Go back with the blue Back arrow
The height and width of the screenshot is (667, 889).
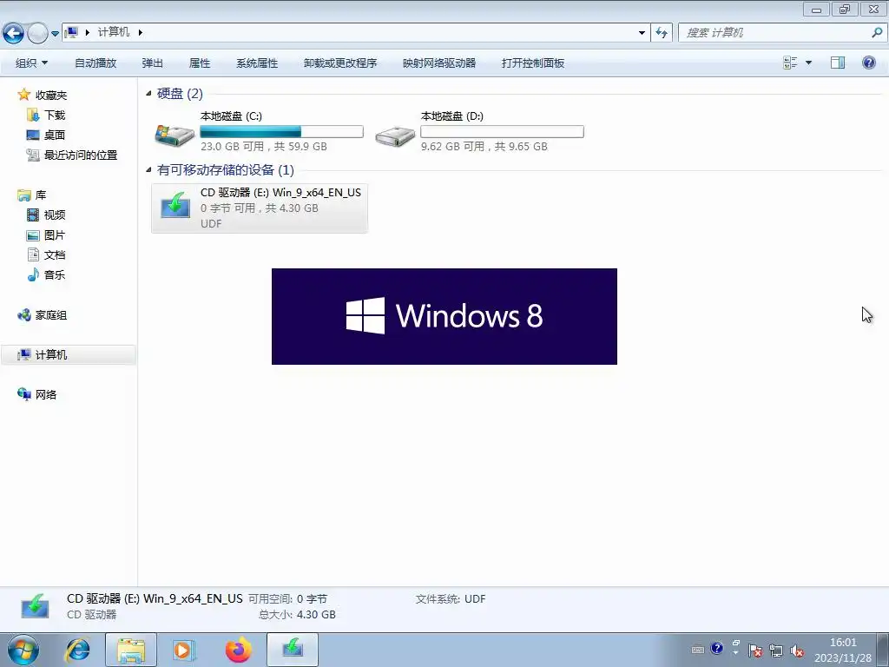14,33
